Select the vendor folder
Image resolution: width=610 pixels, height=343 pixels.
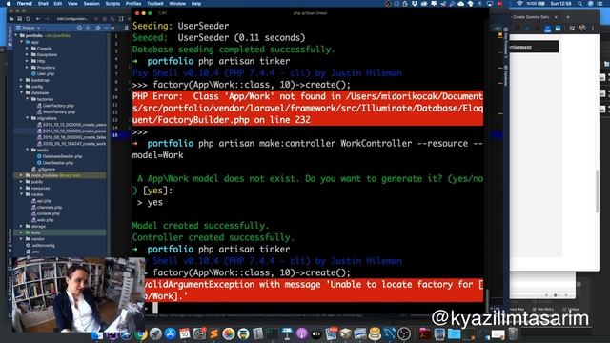(x=35, y=239)
